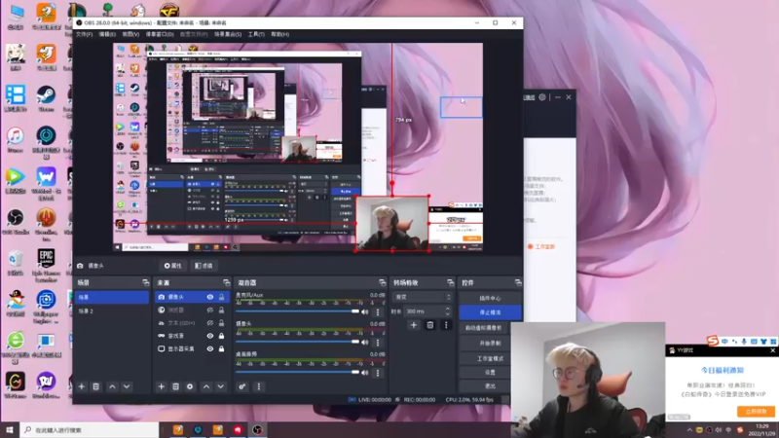The image size is (779, 438).
Task: Click 工作室模式 button
Action: pos(490,358)
